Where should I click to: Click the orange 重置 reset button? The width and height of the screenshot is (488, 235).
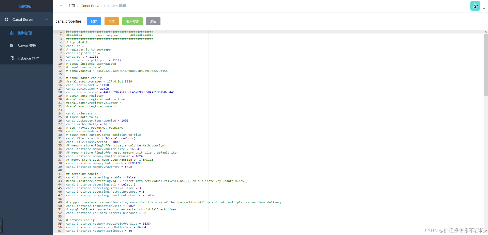[112, 21]
